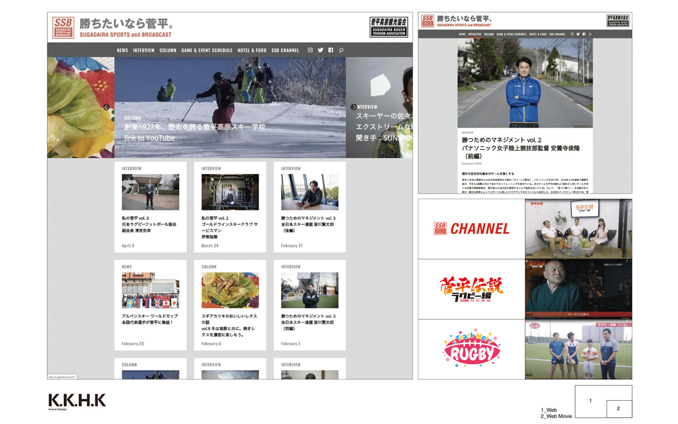Click the skier hero image in carousel
This screenshot has width=678, height=424.
pos(230,107)
